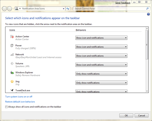Select the Network row label

click(20, 54)
